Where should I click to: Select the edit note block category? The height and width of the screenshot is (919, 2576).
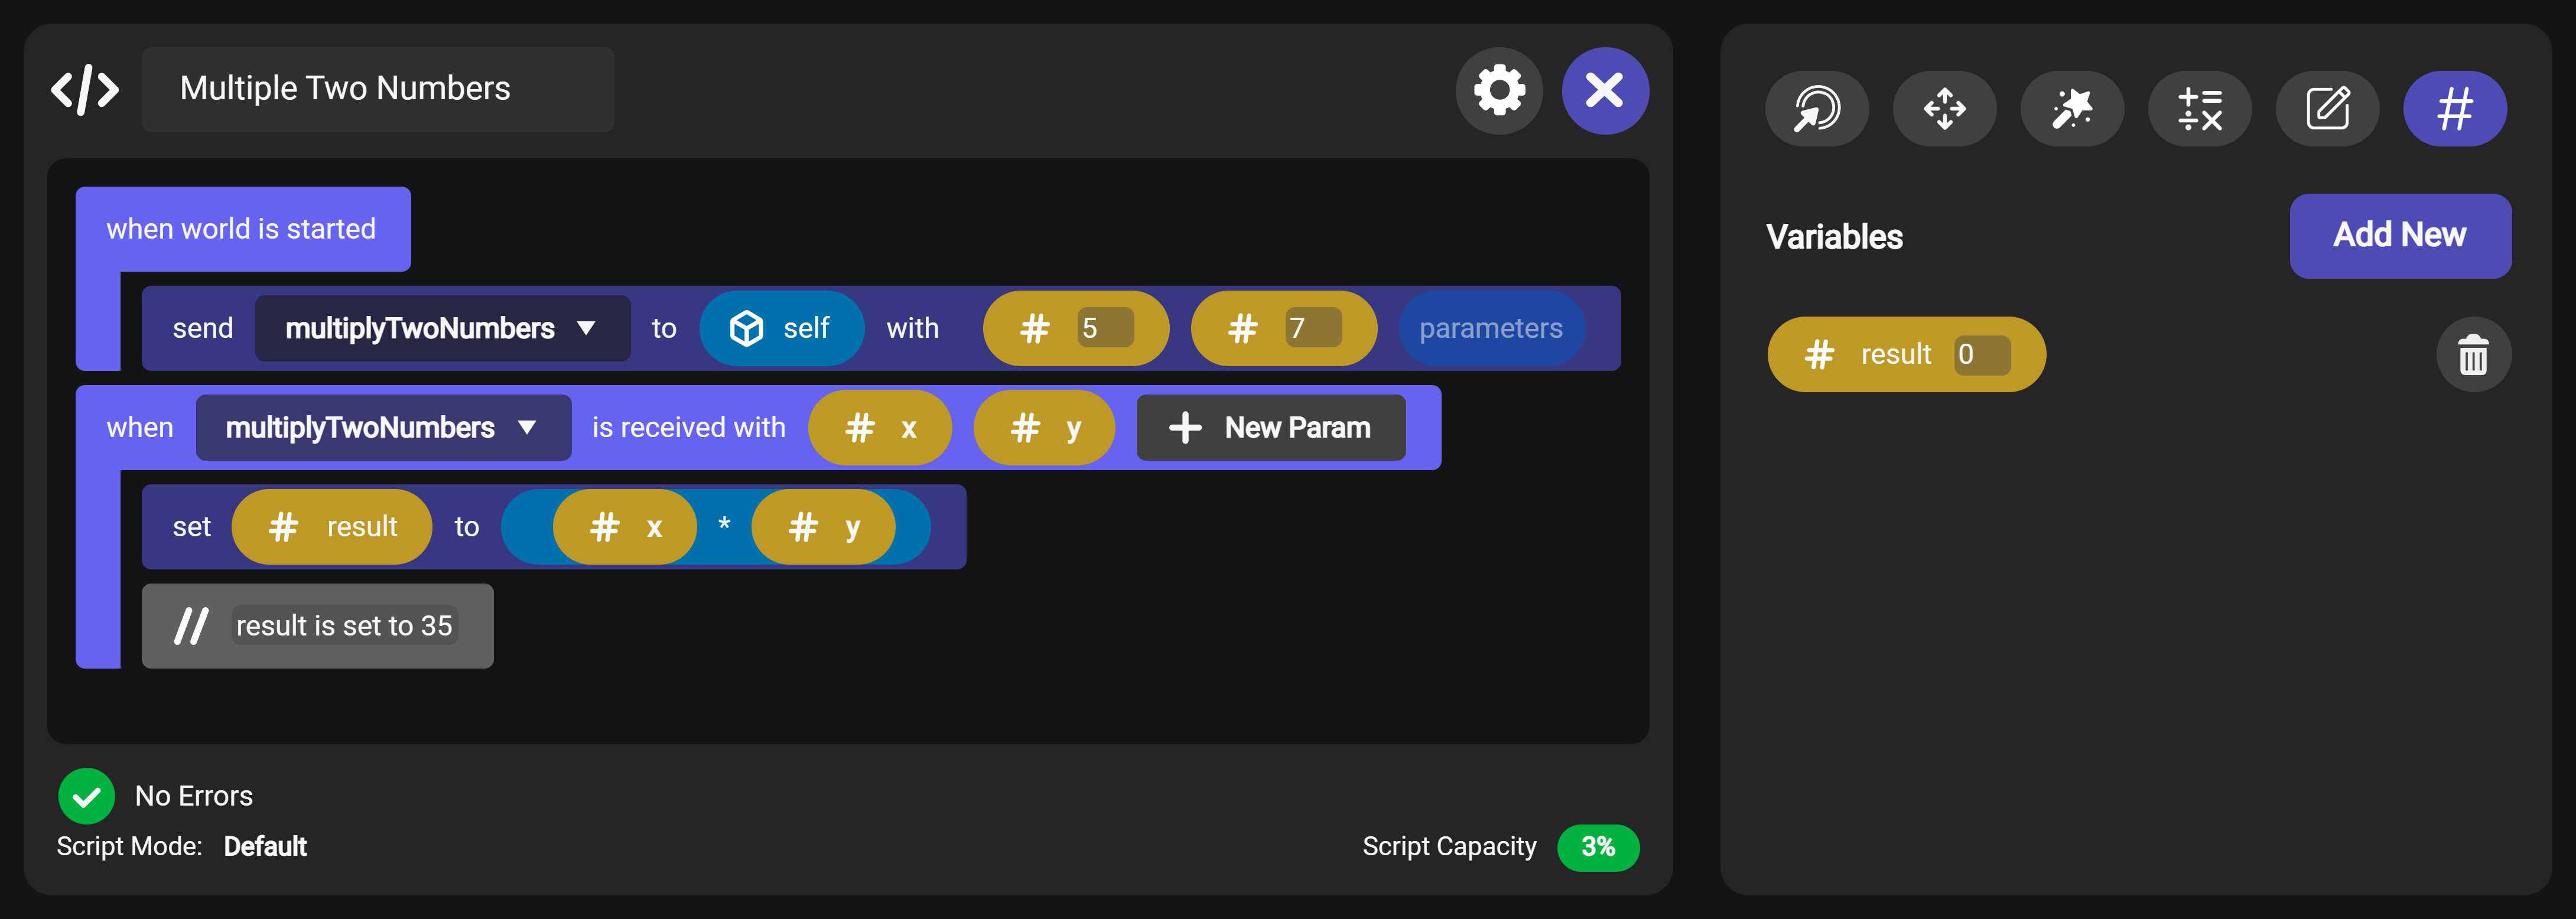coord(2327,109)
